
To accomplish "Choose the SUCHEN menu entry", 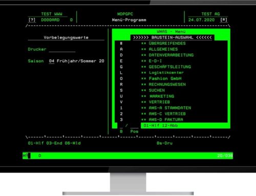I will pyautogui.click(x=157, y=90).
